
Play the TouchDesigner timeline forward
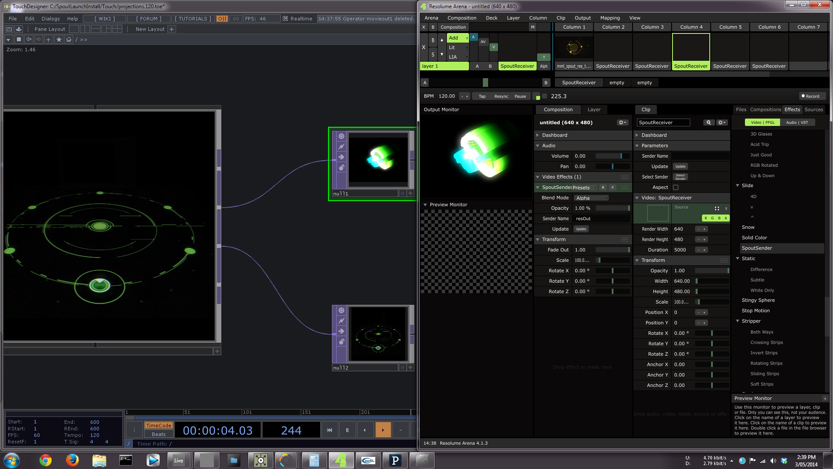pyautogui.click(x=383, y=430)
